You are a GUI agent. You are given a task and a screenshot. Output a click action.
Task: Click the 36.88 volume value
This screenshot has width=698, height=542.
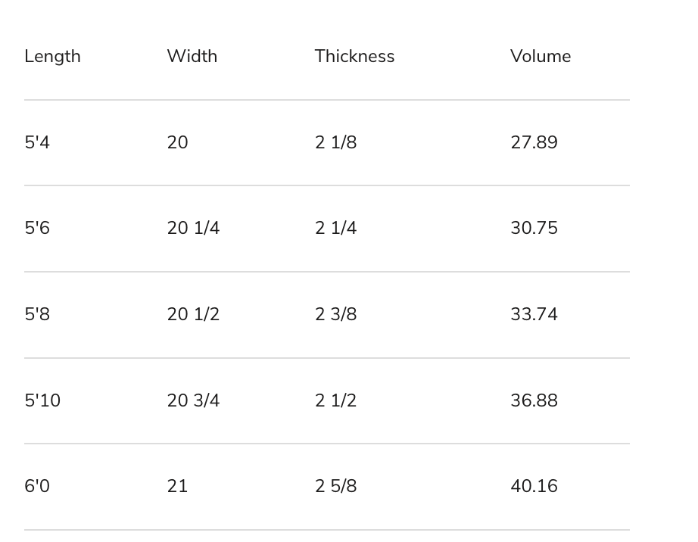pos(534,400)
